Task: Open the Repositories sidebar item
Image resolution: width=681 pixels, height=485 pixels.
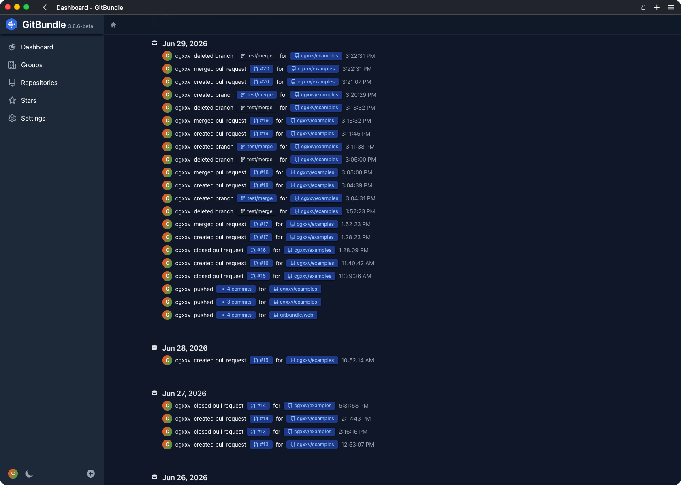Action: pos(39,83)
